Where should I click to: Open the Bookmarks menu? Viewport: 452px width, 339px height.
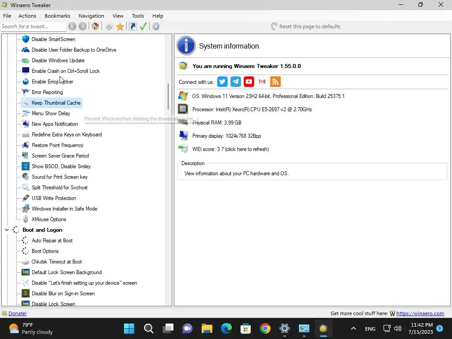pyautogui.click(x=57, y=16)
